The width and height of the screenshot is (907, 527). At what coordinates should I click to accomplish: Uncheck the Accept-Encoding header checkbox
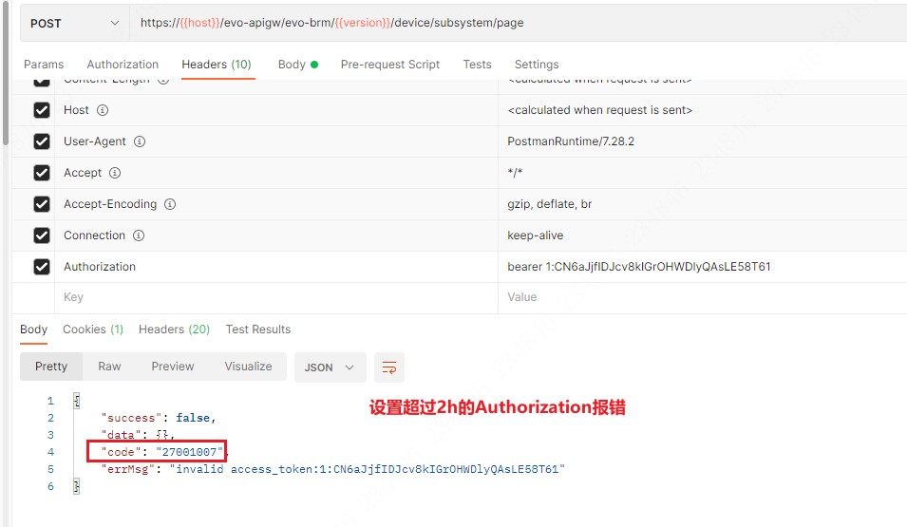[x=42, y=204]
